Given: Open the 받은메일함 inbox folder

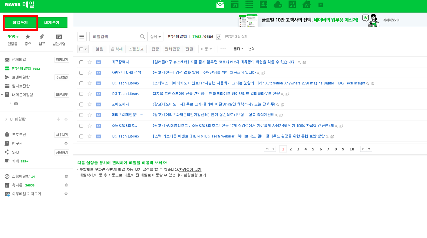Looking at the screenshot, I should pyautogui.click(x=22, y=68).
